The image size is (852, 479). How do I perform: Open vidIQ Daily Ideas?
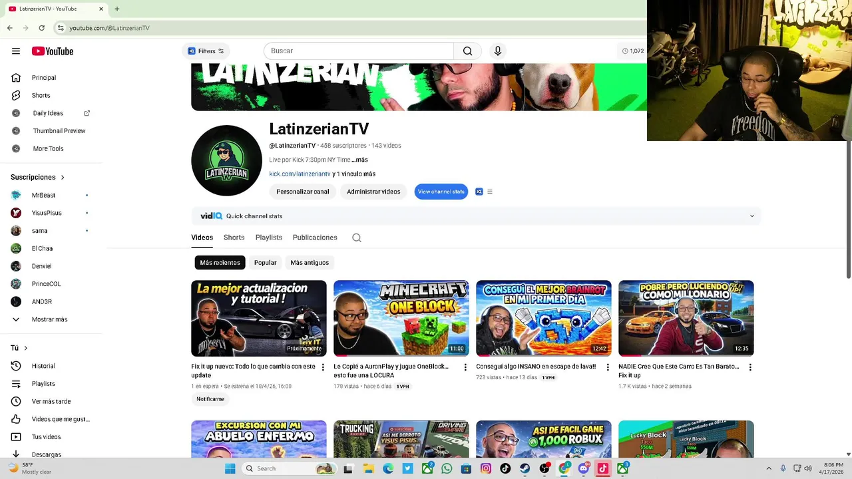point(48,113)
